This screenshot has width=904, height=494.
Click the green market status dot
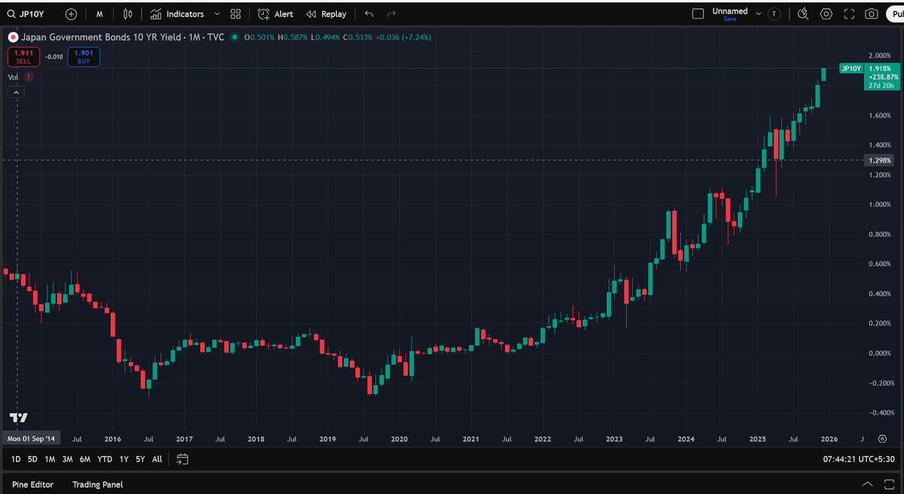[236, 36]
